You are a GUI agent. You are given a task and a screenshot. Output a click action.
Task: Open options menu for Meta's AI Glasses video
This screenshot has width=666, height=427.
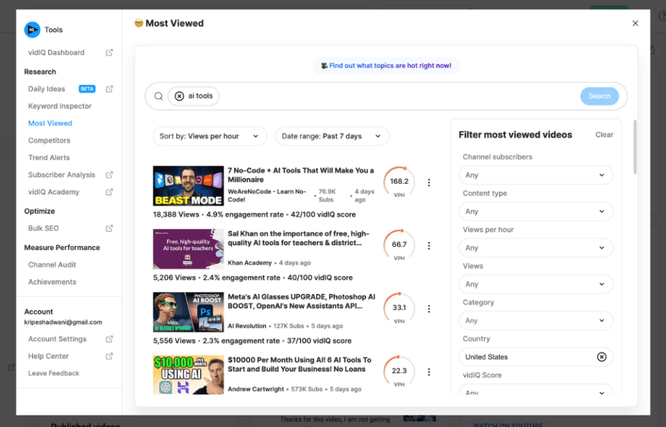pos(429,309)
